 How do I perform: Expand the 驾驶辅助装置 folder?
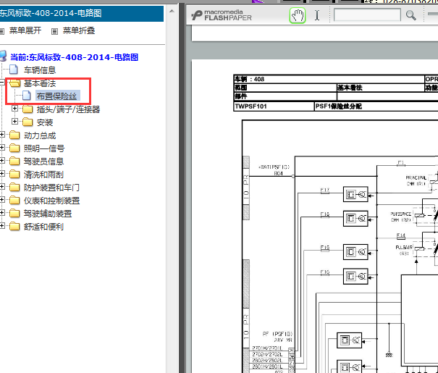point(2,213)
